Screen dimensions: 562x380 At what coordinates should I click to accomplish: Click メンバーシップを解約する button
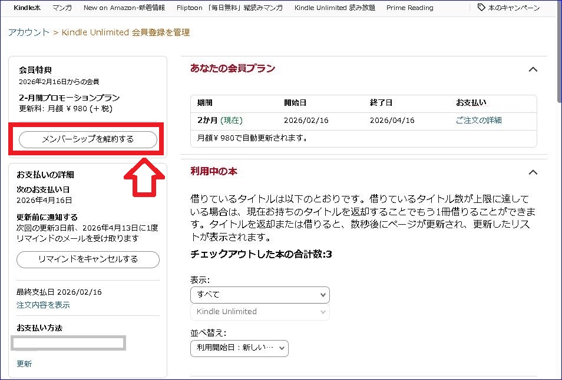pyautogui.click(x=88, y=139)
